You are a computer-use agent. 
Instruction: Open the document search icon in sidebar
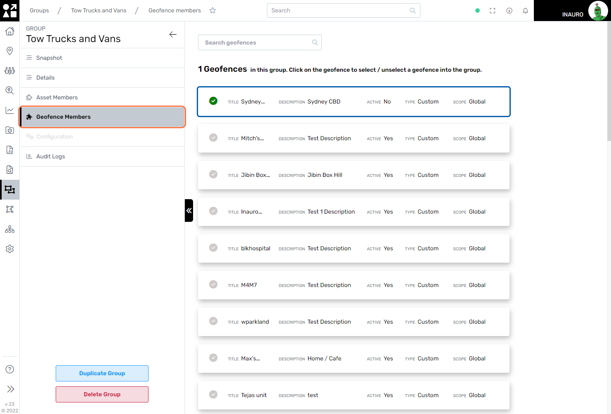pos(9,169)
